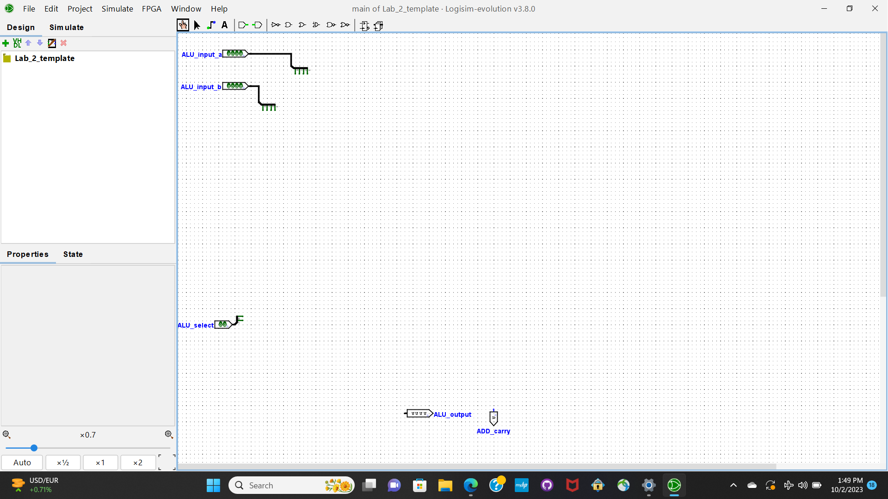Switch to the State tab
888x499 pixels.
tap(73, 254)
